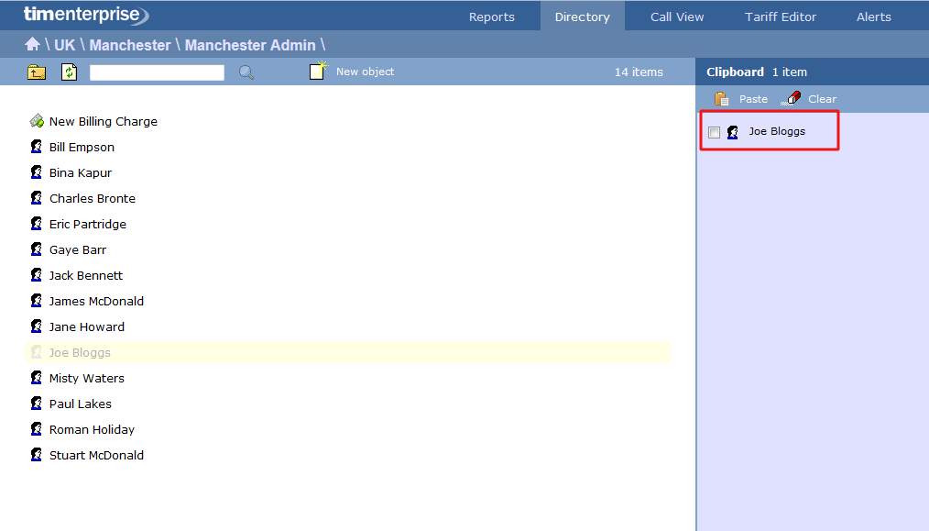Tick the checkbox next to Joe Bloggs

[x=714, y=132]
